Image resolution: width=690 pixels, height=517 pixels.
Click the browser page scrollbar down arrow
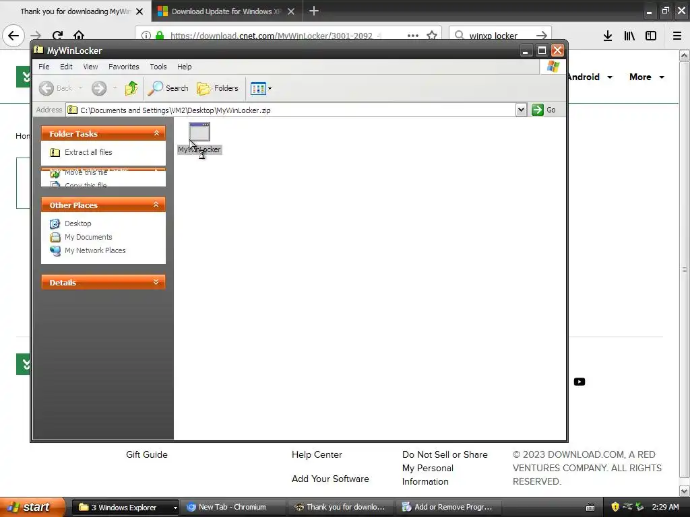(x=685, y=491)
